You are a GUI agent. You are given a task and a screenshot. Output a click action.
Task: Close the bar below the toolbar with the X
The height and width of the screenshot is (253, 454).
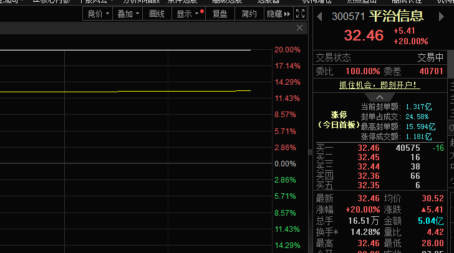coord(300,28)
